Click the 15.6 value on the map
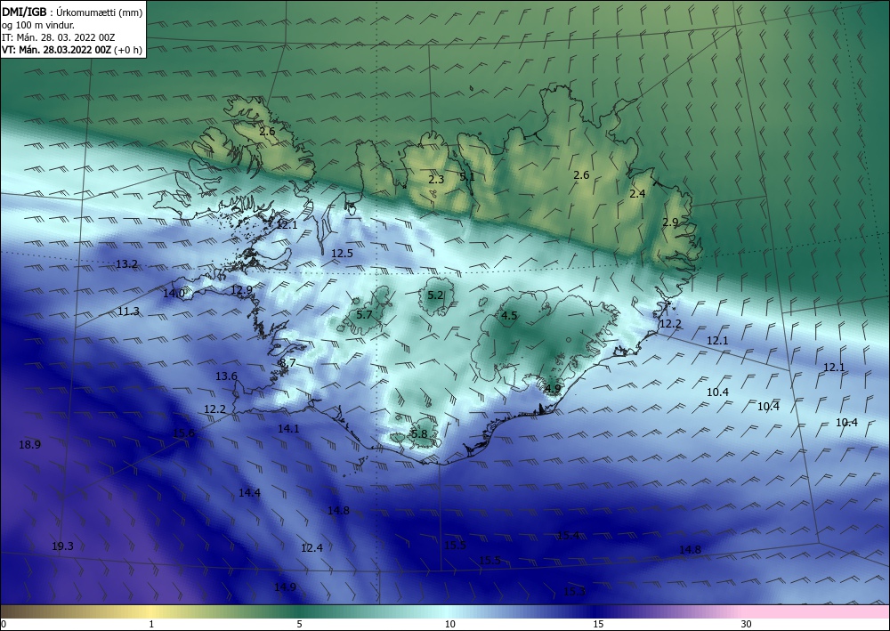Viewport: 890px width, 631px height. tap(184, 433)
